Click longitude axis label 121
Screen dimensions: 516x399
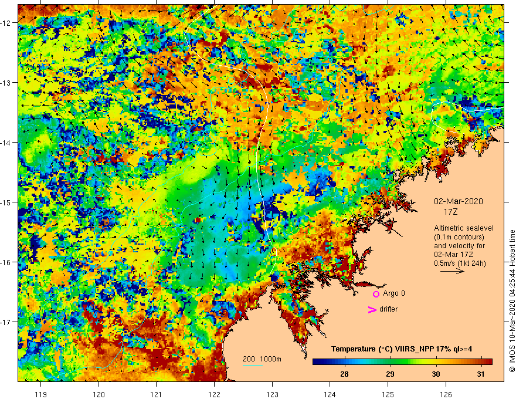[x=157, y=394]
